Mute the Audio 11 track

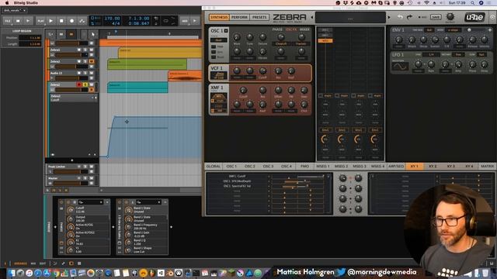(92, 73)
